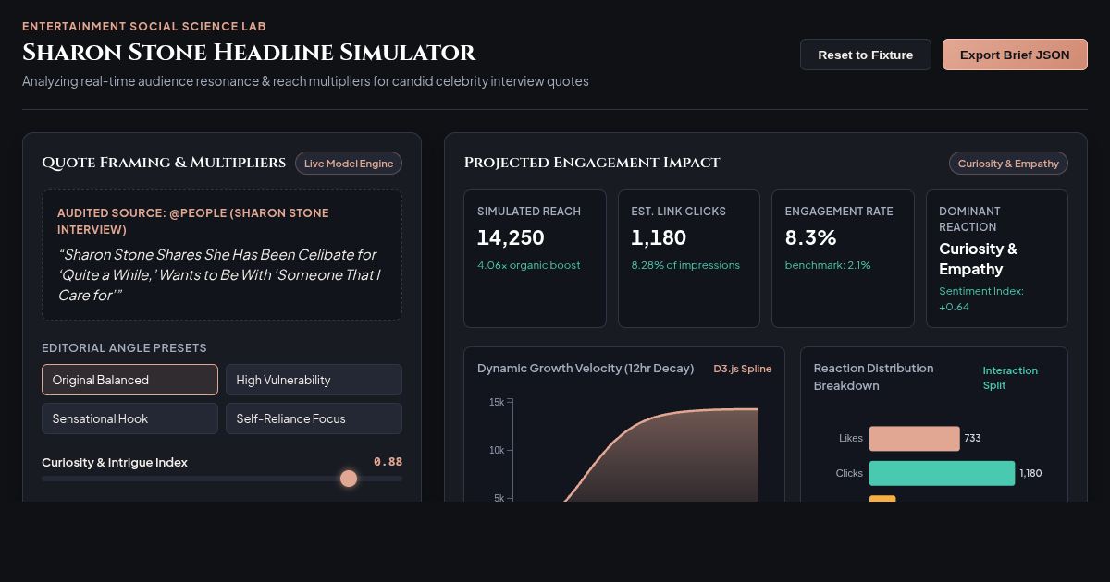Click the 0.88 intrigue index value
The height and width of the screenshot is (582, 1110).
point(388,462)
